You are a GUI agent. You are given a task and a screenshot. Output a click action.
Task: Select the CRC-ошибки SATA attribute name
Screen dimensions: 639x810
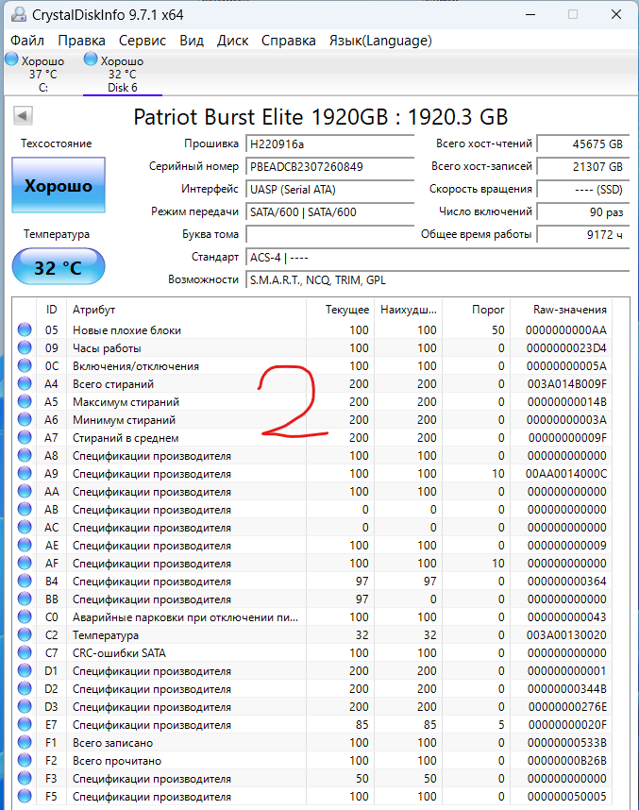tap(119, 653)
